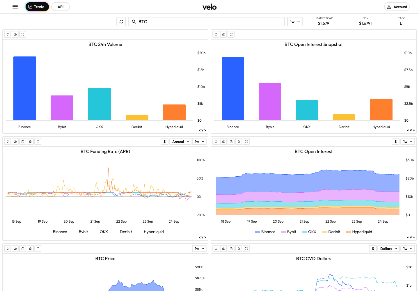The width and height of the screenshot is (419, 291).
Task: Switch to the API tab
Action: (x=61, y=7)
